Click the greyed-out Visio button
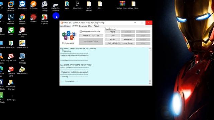The width and height of the screenshot is (214, 120). point(143,43)
